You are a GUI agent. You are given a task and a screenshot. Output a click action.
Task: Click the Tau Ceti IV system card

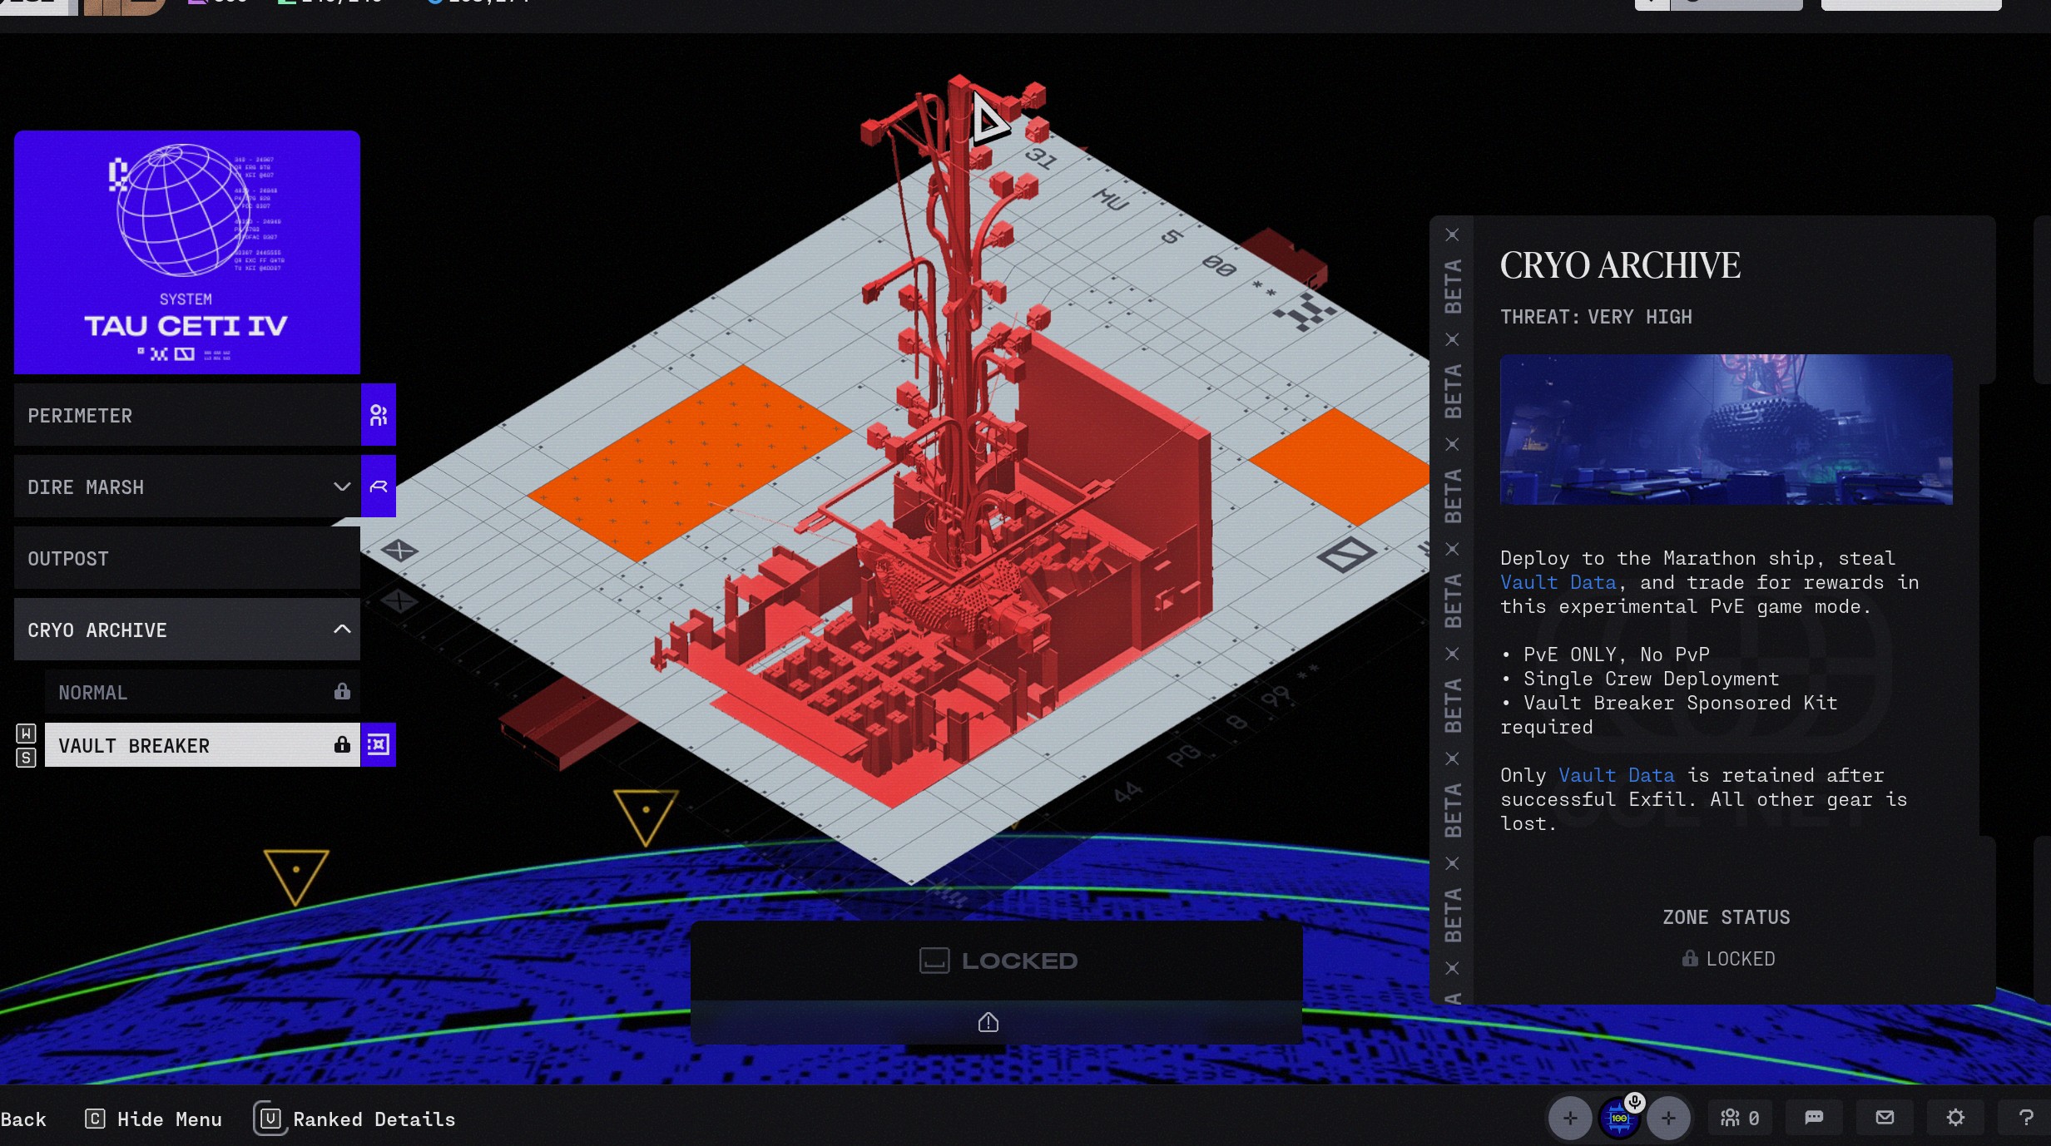pyautogui.click(x=187, y=252)
